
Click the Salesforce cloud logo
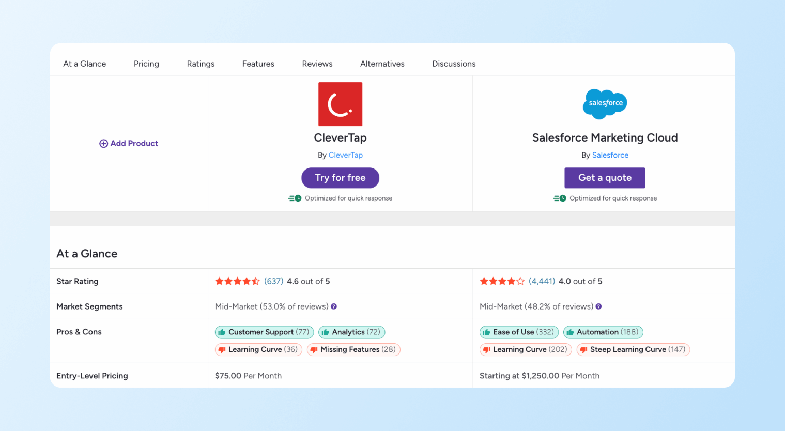point(605,103)
